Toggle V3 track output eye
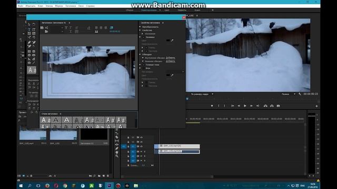The width and height of the screenshot is (337, 189). [x=142, y=138]
